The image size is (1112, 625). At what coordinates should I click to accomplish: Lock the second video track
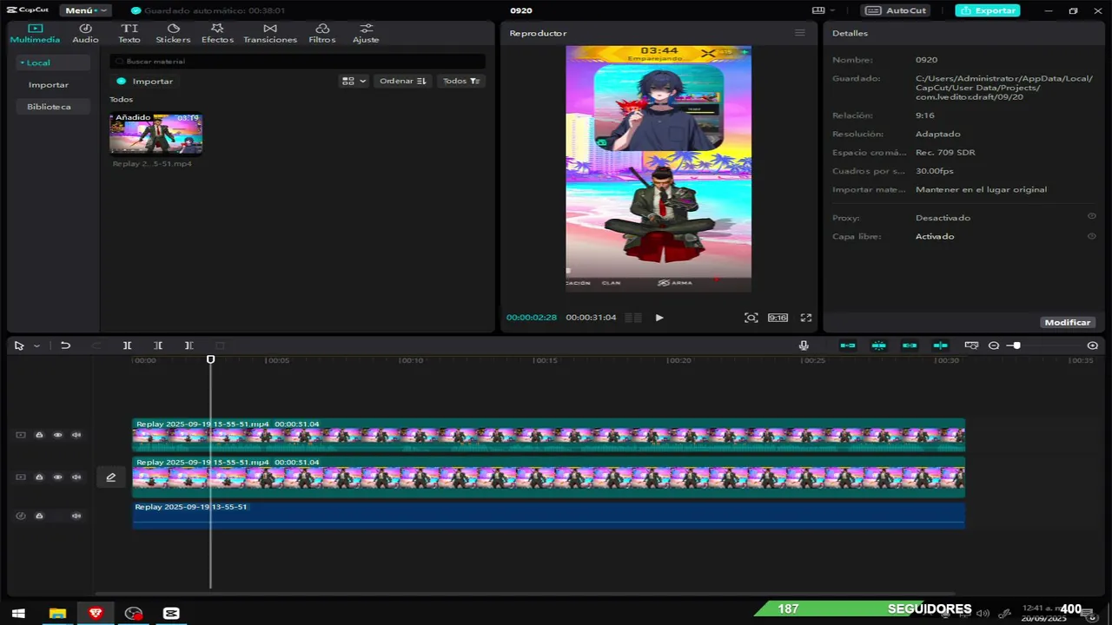coord(39,477)
